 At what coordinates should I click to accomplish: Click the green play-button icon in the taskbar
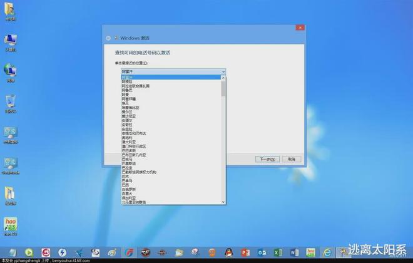click(x=29, y=252)
